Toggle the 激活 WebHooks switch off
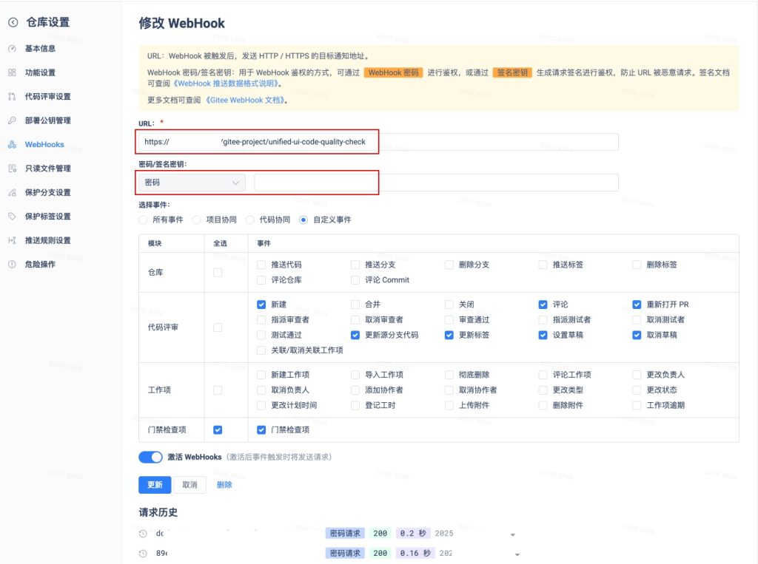Image resolution: width=758 pixels, height=564 pixels. 150,457
